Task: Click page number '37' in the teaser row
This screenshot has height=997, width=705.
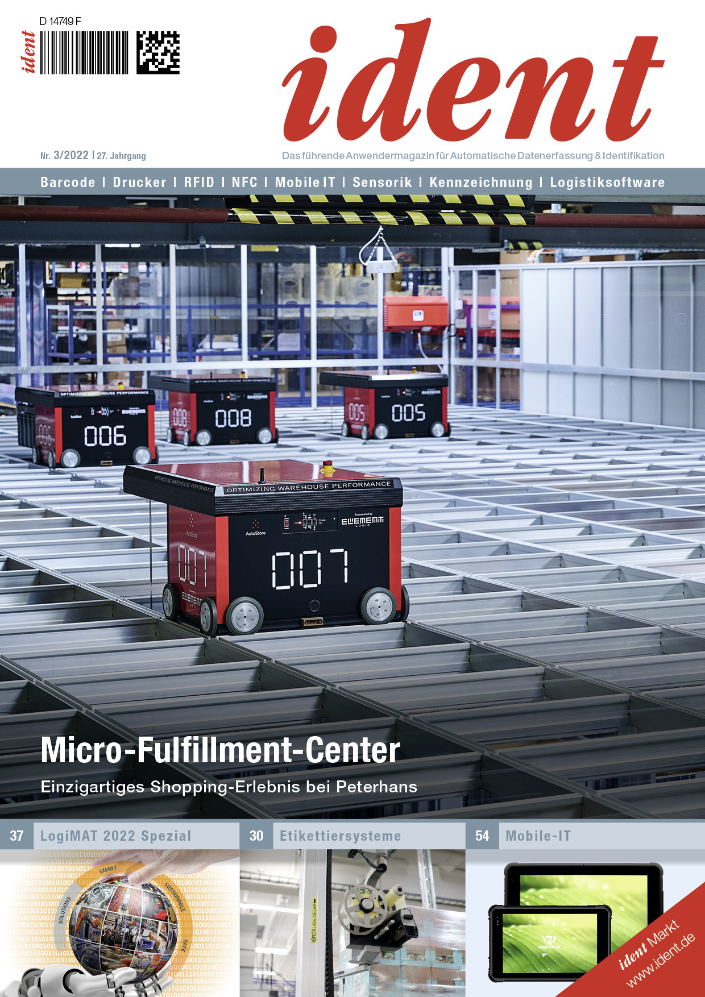Action: coord(16,836)
